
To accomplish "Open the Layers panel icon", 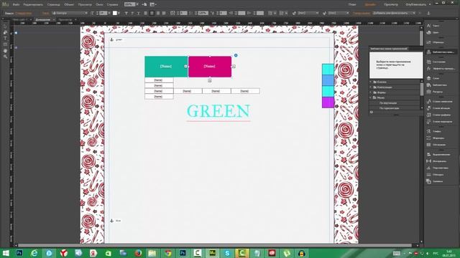I will click(428, 78).
